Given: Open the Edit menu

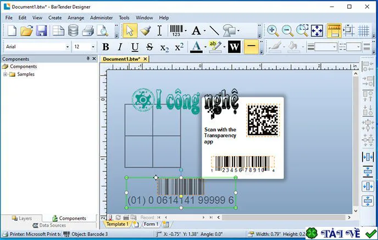Looking at the screenshot, I should (x=23, y=18).
